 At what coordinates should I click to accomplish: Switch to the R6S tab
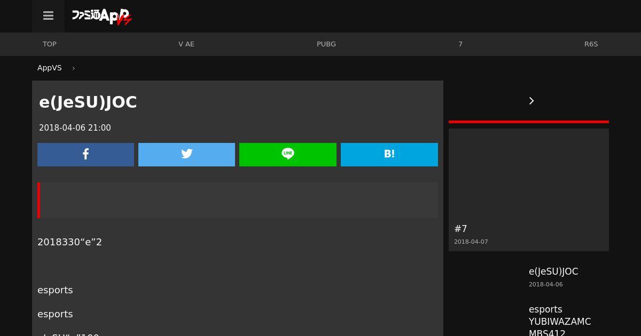click(591, 44)
